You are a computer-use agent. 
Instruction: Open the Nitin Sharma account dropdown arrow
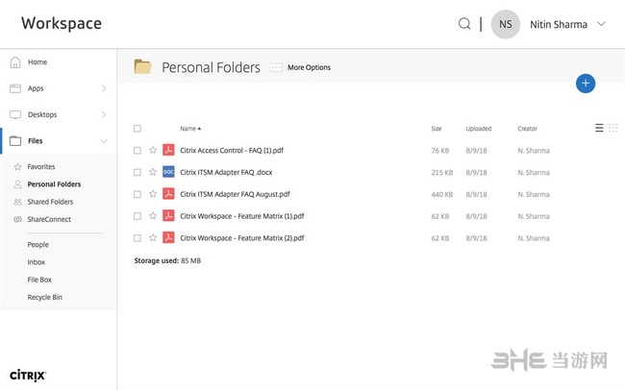(x=601, y=24)
